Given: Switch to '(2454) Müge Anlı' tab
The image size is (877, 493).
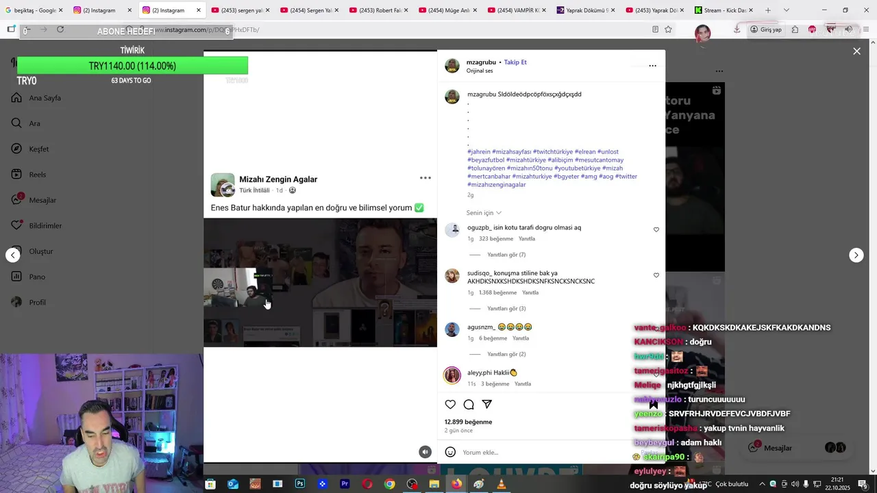Looking at the screenshot, I should [447, 10].
